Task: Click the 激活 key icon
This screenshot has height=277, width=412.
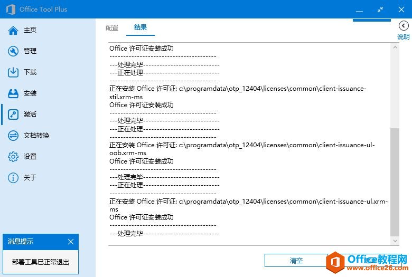Action: (13, 114)
